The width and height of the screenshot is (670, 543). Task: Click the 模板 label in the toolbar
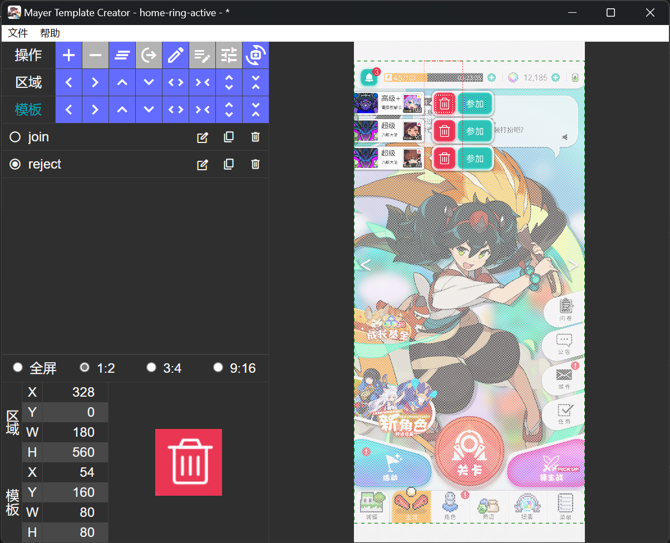click(x=28, y=110)
